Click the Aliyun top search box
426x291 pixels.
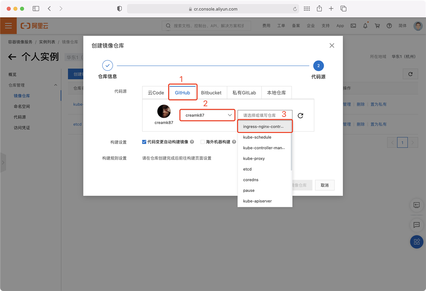point(206,26)
